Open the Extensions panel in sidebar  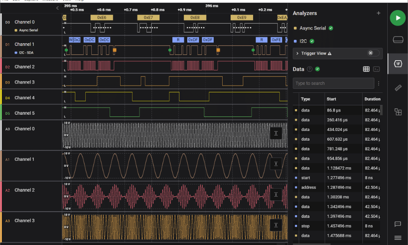(x=398, y=112)
